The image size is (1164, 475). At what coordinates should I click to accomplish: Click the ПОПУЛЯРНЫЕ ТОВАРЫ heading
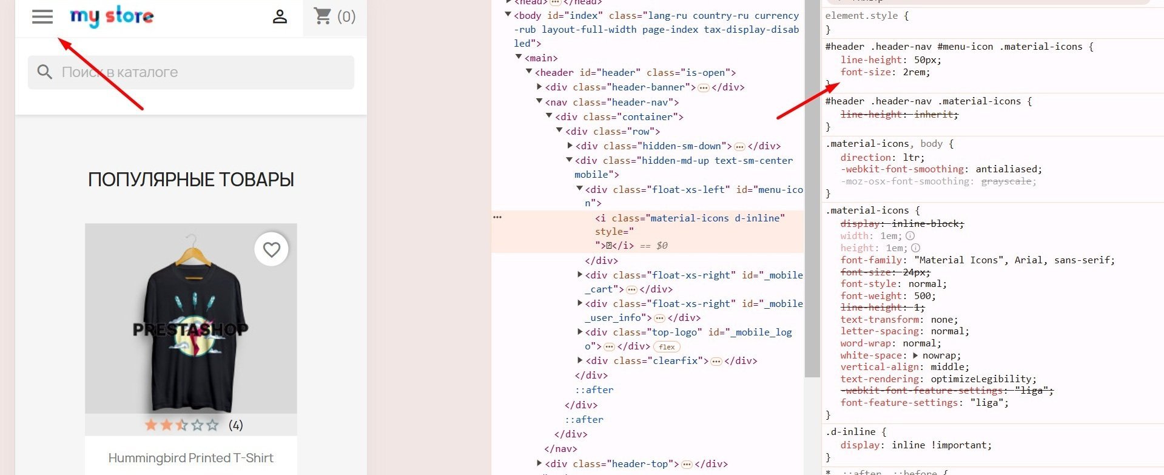(x=191, y=180)
